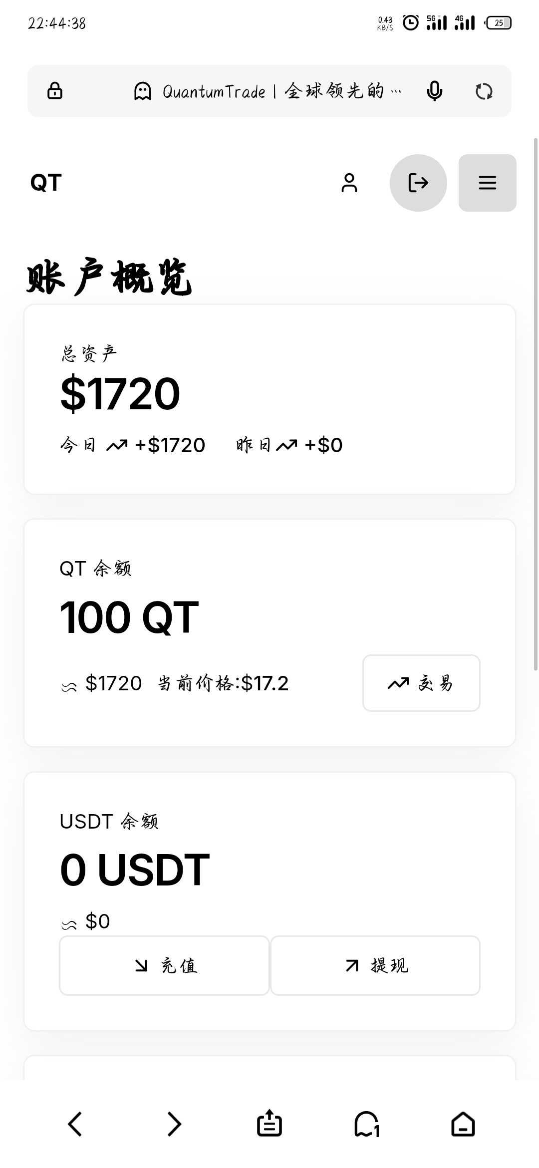Tap the voice search microphone icon

[434, 91]
